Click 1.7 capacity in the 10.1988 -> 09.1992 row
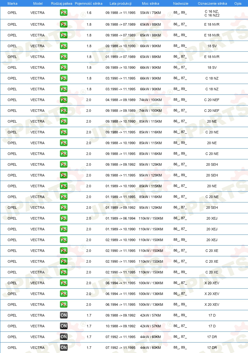 (x=89, y=326)
